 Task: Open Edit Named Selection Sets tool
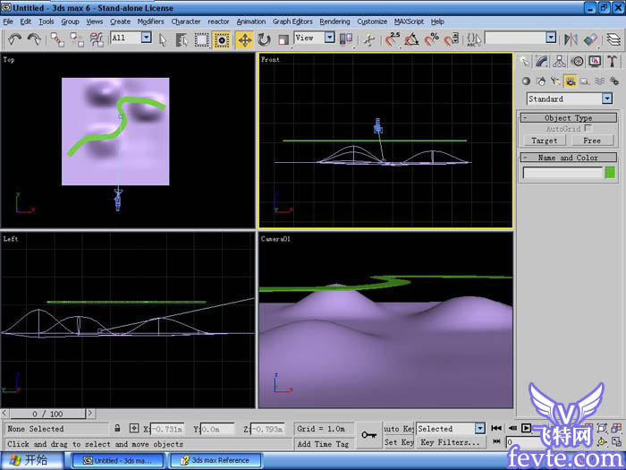(474, 39)
